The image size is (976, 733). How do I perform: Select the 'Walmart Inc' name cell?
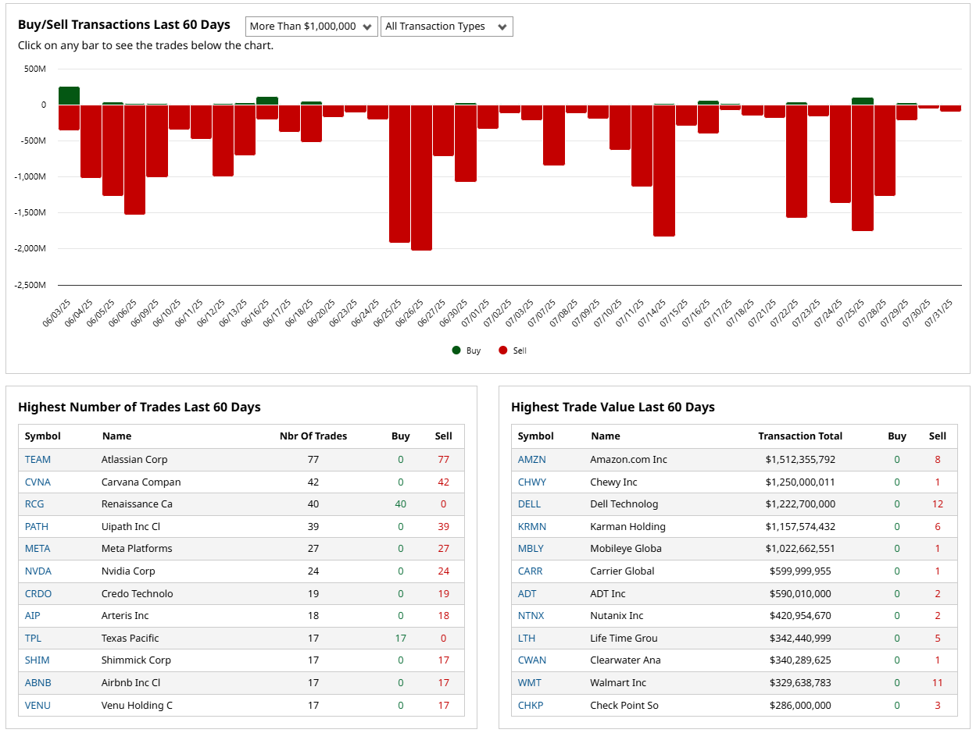coord(618,683)
